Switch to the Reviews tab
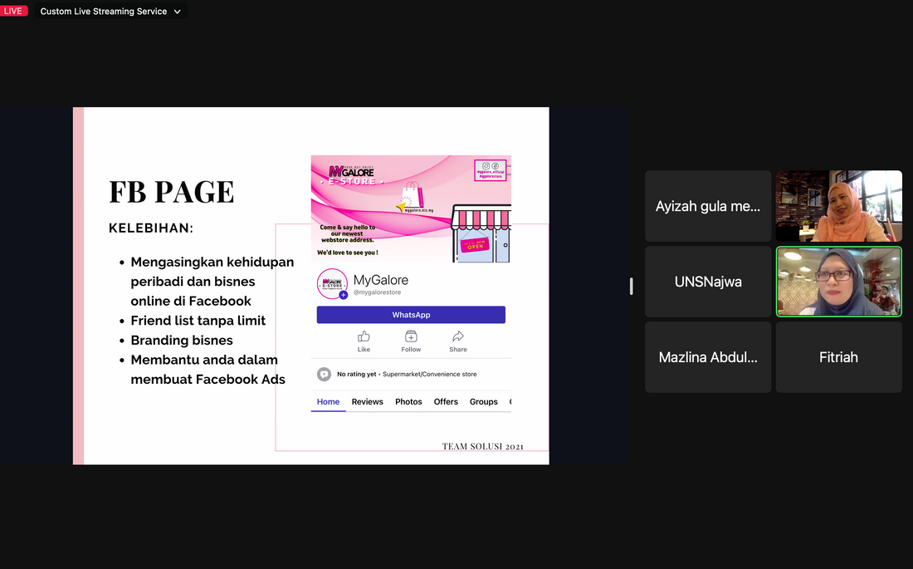The image size is (913, 569). click(367, 402)
